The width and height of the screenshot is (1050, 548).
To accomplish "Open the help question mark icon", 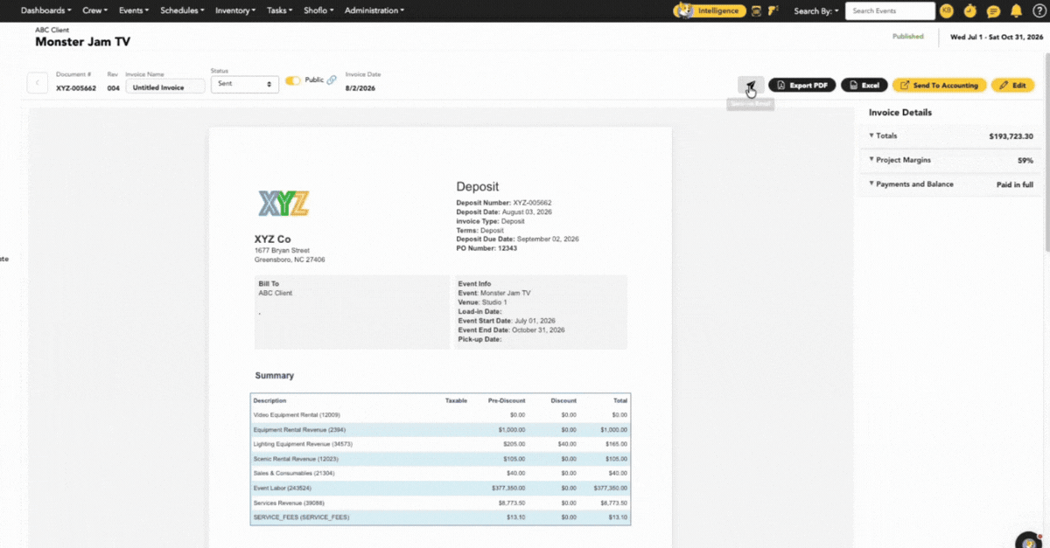I will 1038,10.
